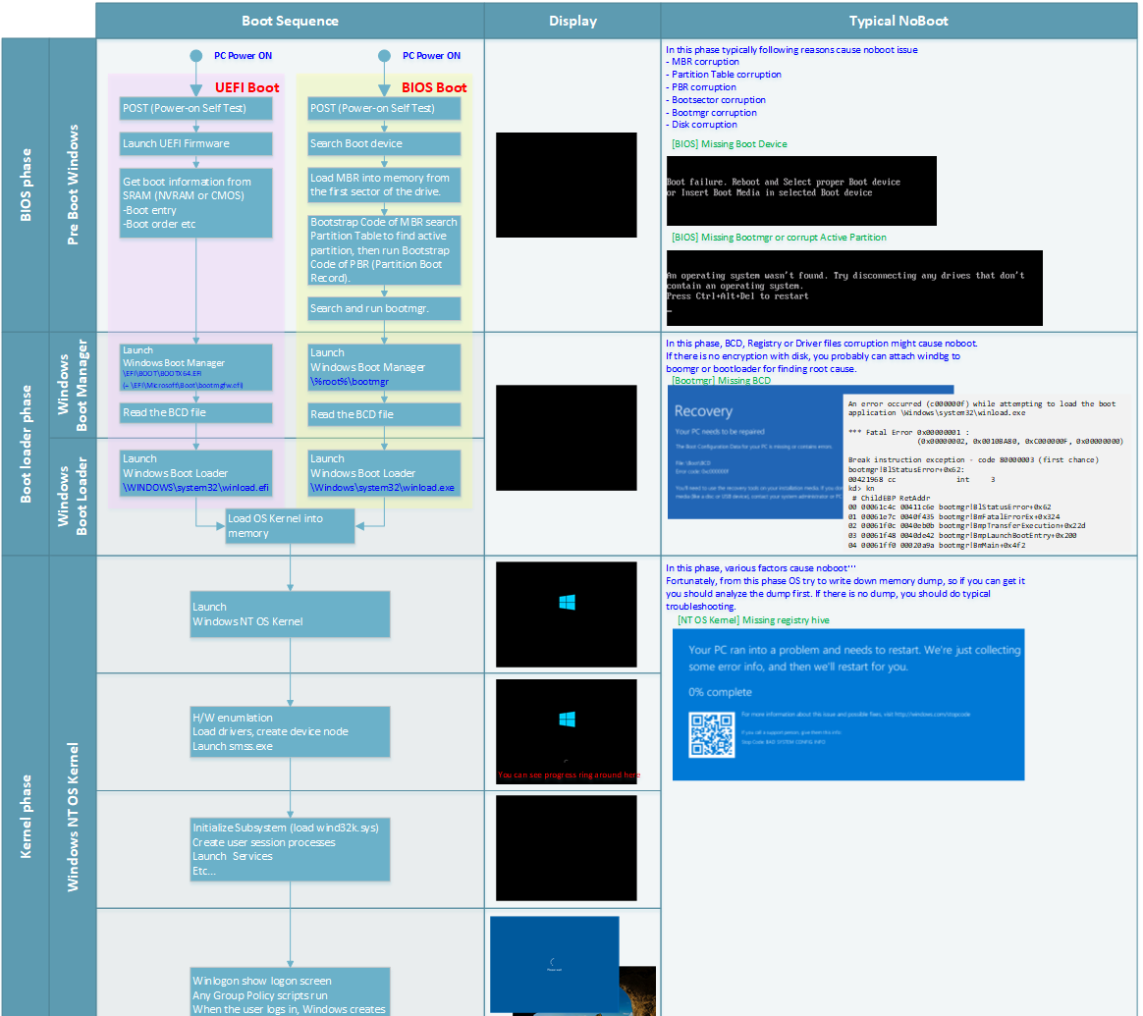Viewport: 1143px width, 1016px height.
Task: Click the Display column header
Action: coord(572,21)
